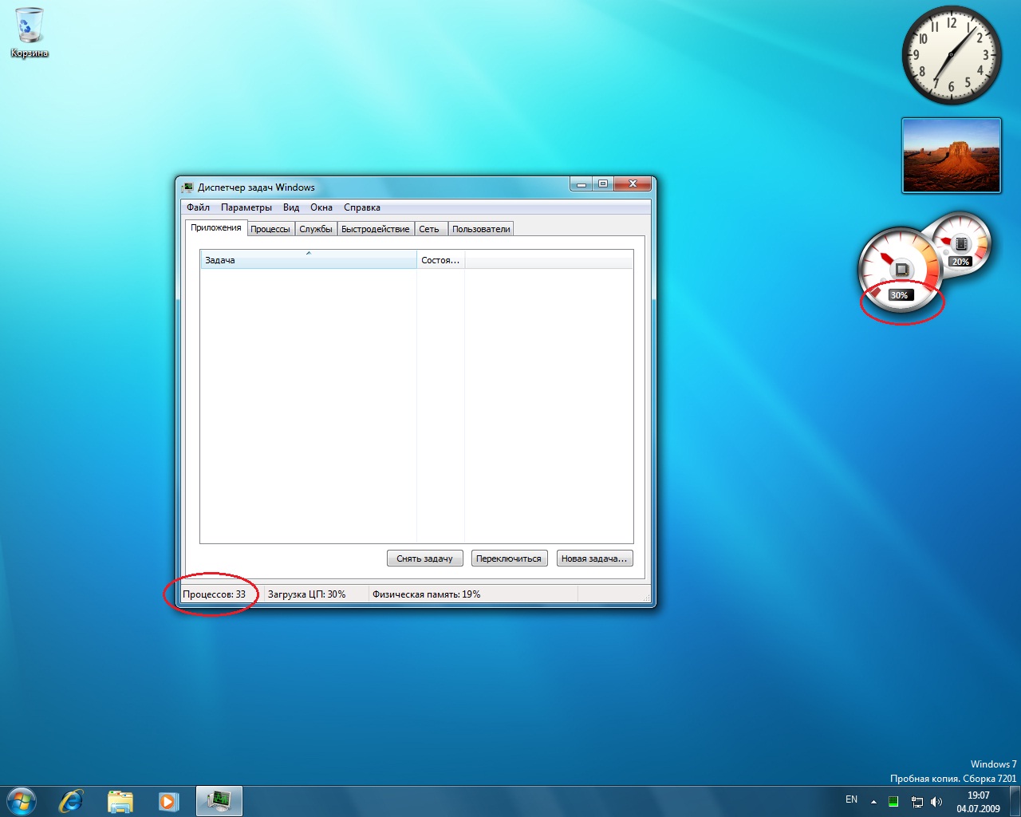Click the Task Manager title bar icon
1021x817 pixels.
(187, 187)
